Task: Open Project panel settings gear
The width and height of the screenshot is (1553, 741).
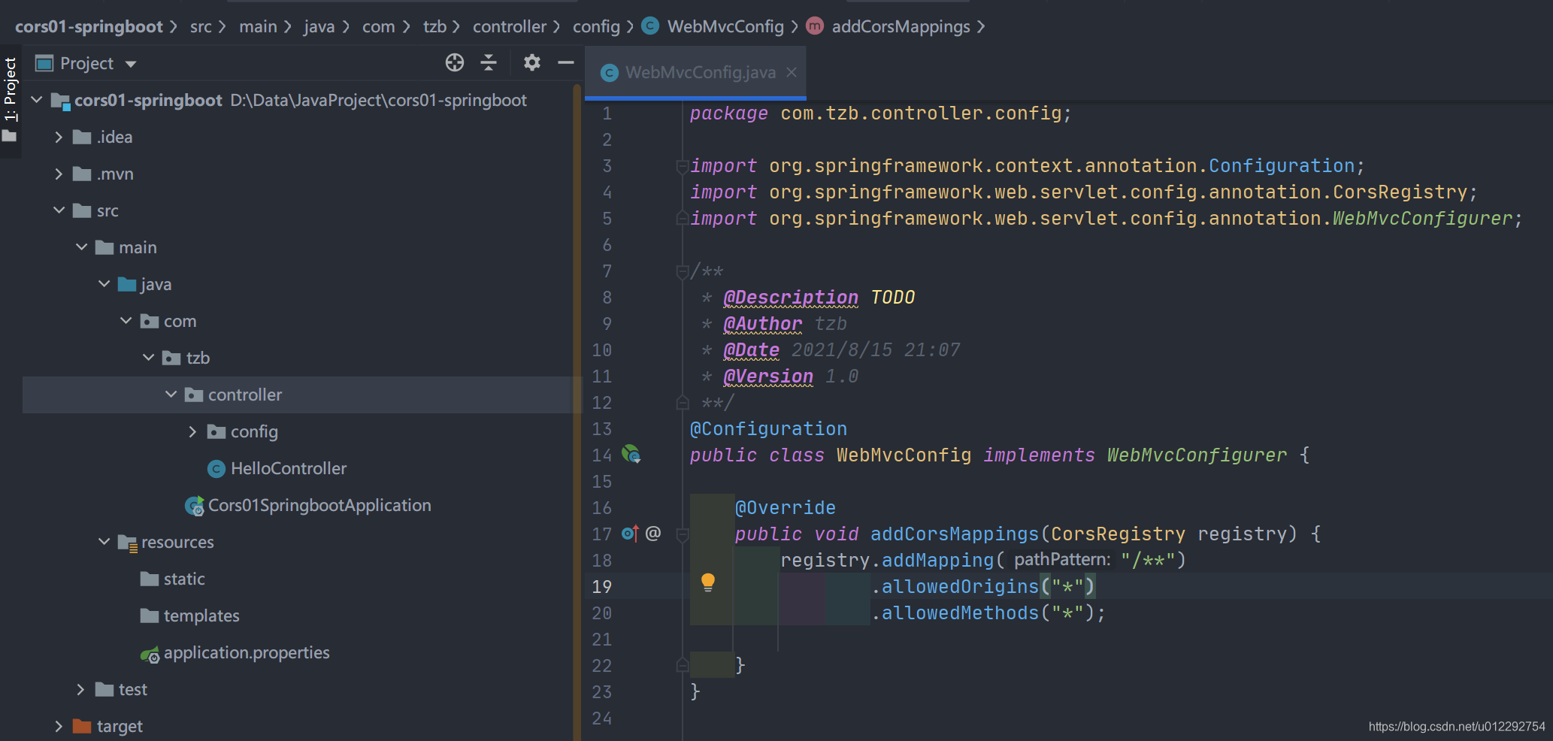Action: tap(532, 62)
